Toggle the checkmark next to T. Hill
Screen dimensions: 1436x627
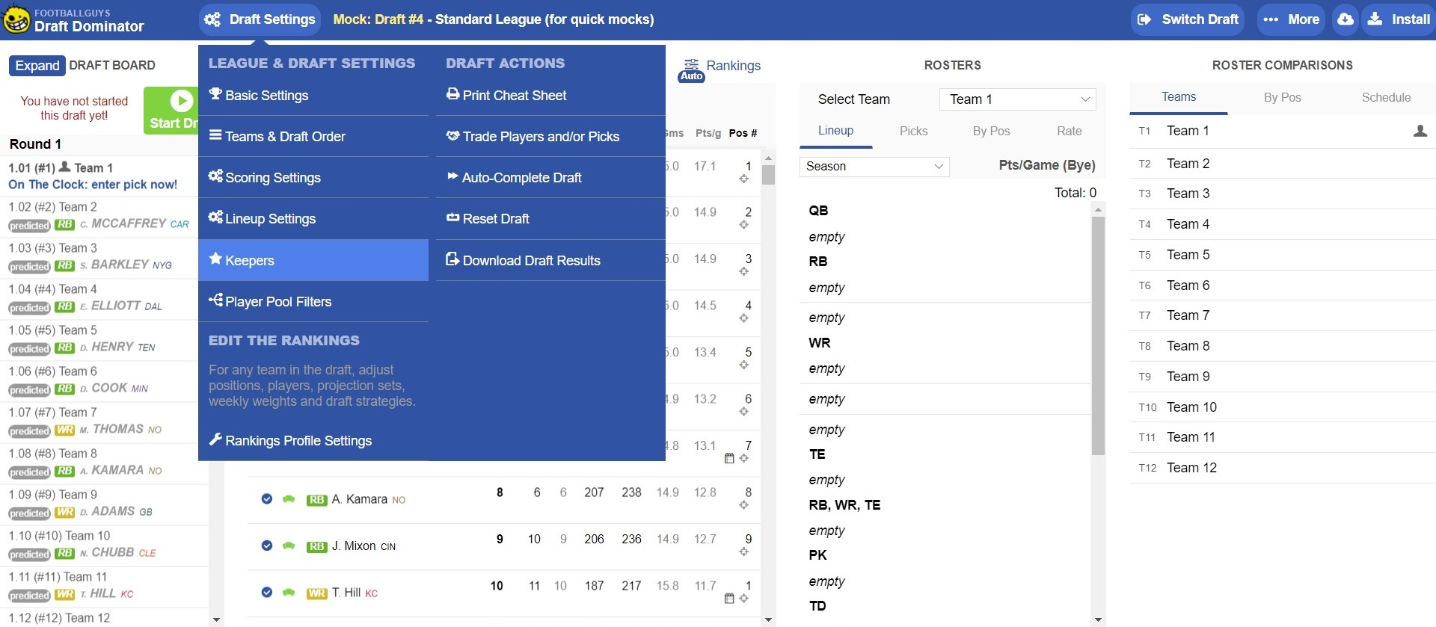coord(267,593)
